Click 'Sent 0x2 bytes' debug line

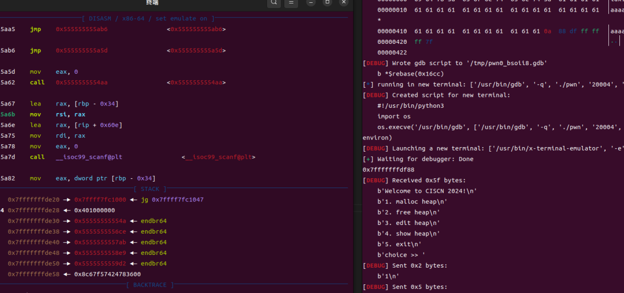pyautogui.click(x=405, y=266)
